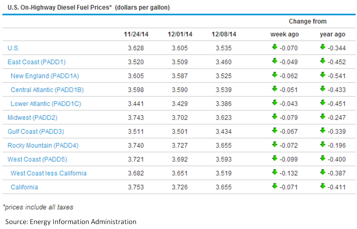The image size is (357, 229).
Task: Click the down arrow next to West Coast -0.099
Action: click(x=274, y=159)
